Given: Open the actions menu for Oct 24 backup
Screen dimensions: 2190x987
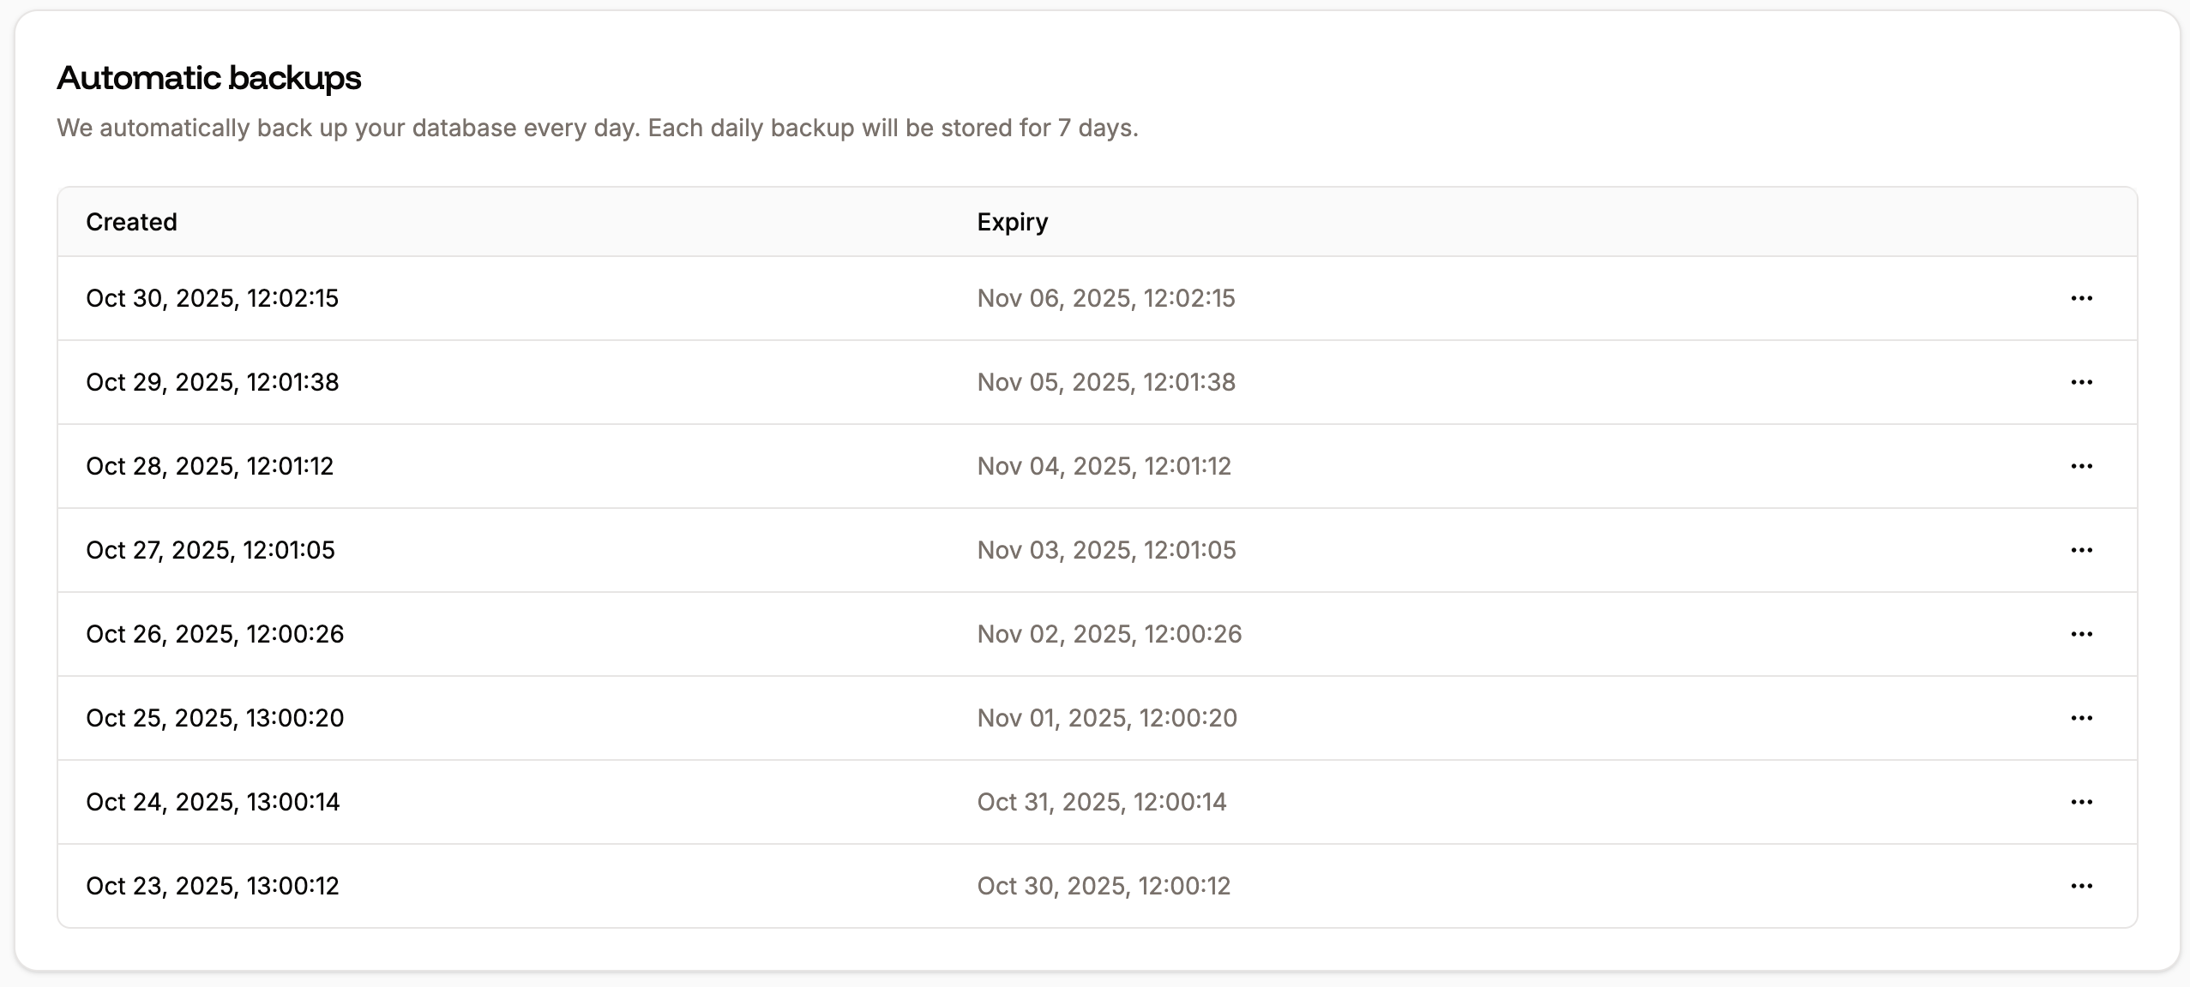Looking at the screenshot, I should coord(2084,801).
